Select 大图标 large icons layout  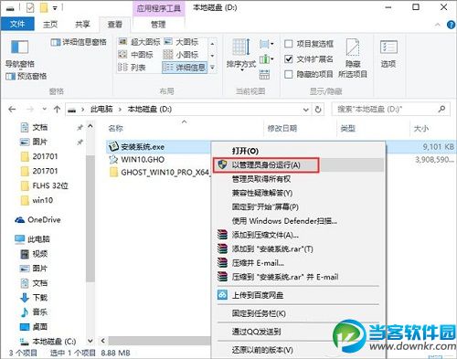(x=181, y=42)
